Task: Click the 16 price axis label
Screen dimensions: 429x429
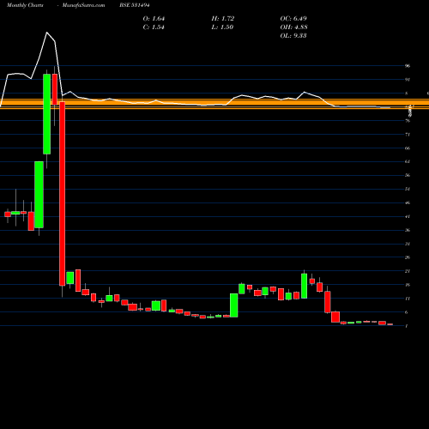Action: [x=408, y=285]
